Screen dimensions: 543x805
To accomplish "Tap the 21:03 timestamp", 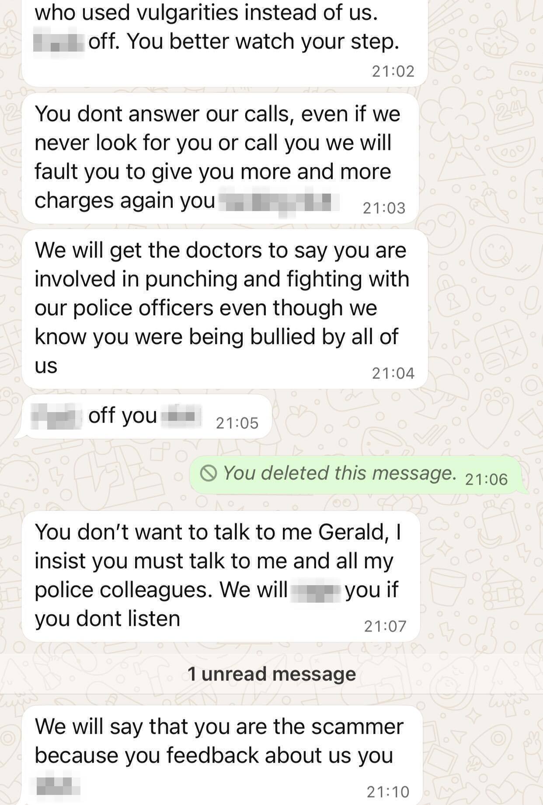I will coord(384,208).
